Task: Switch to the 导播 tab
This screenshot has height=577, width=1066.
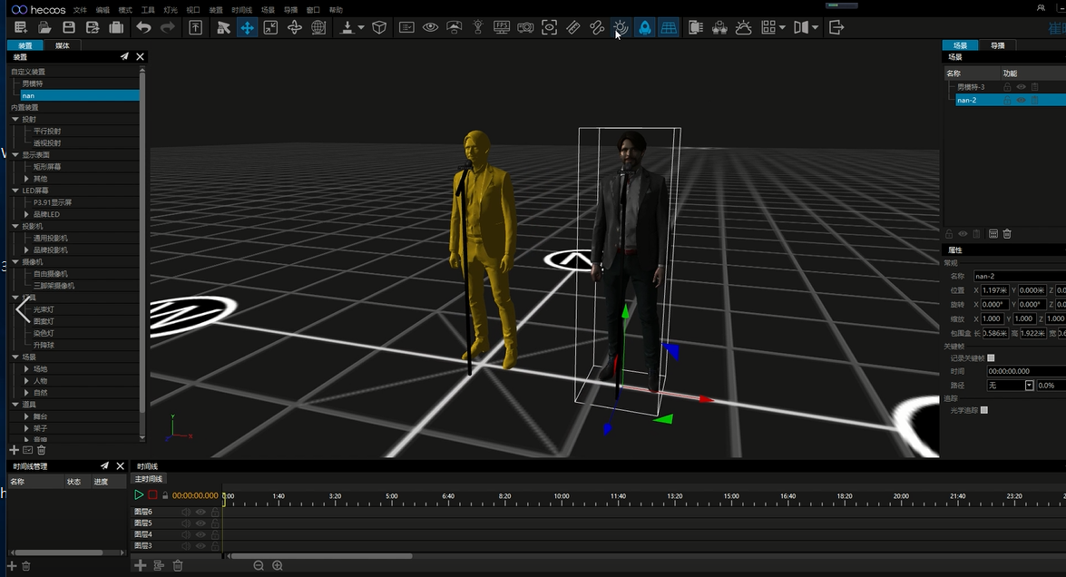Action: 998,45
